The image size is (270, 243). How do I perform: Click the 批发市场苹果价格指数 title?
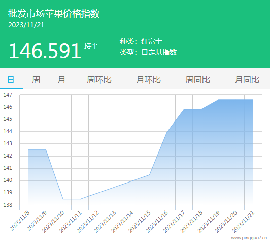54,13
